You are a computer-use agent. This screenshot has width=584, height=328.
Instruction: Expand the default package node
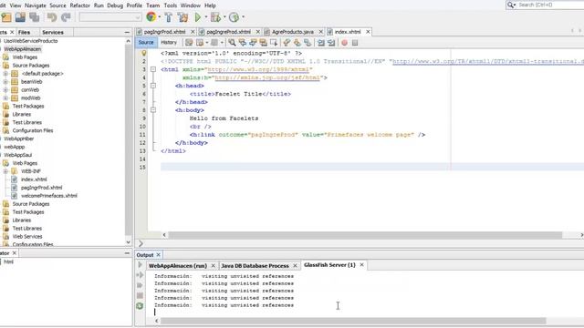[5, 74]
